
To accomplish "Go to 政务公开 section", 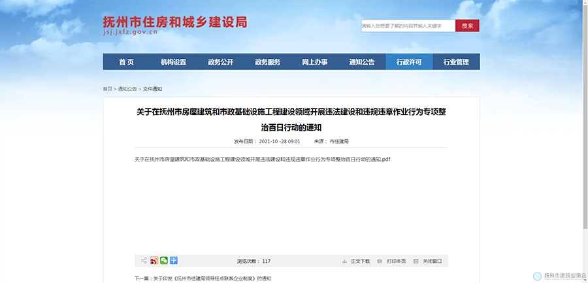I will (221, 62).
